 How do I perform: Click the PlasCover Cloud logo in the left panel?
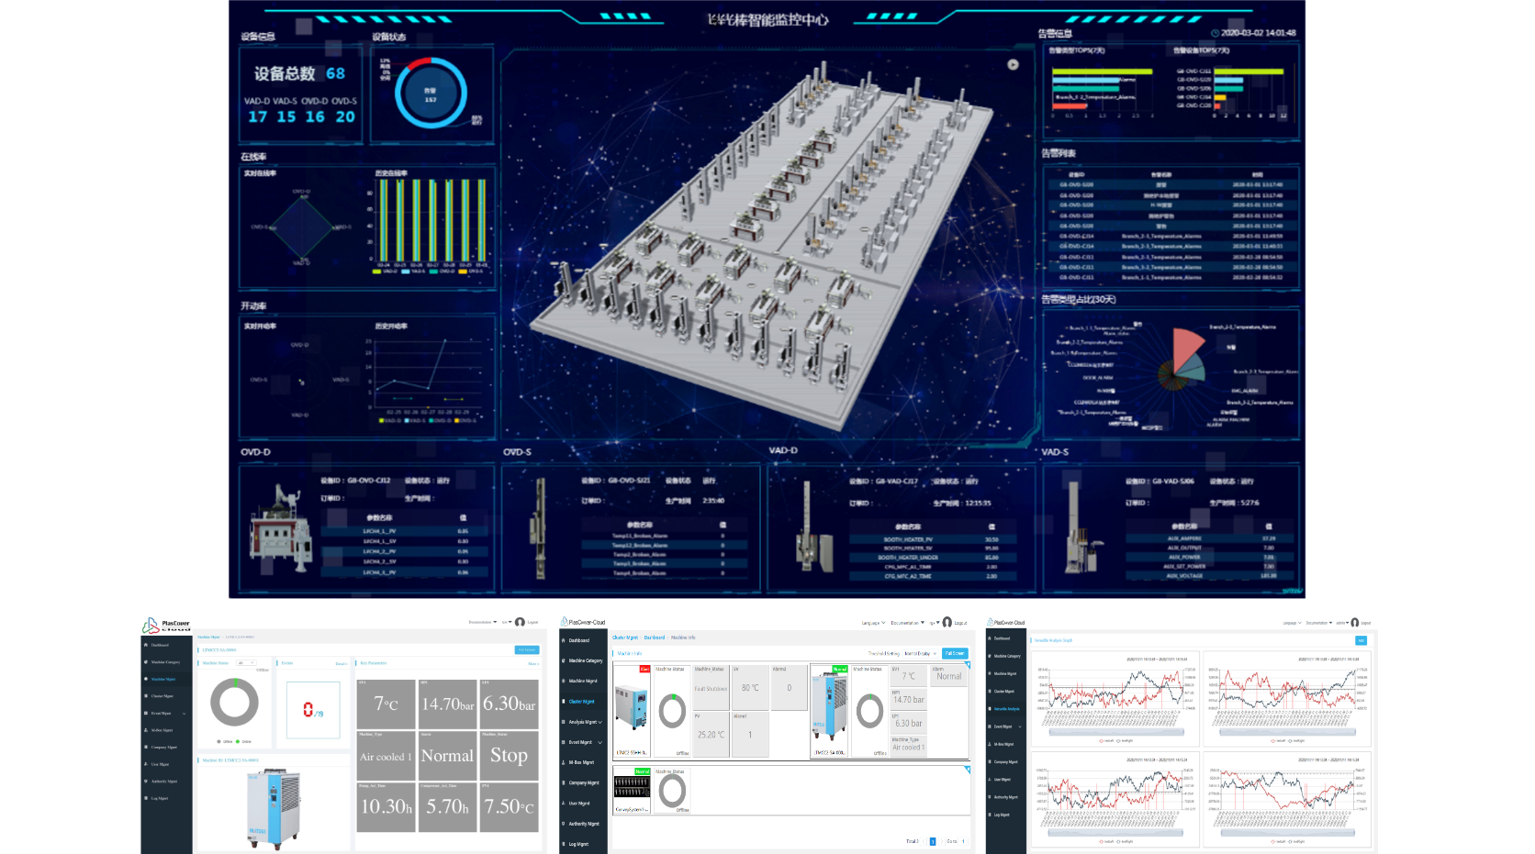166,626
